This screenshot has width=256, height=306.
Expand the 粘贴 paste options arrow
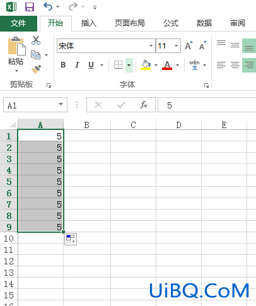click(x=16, y=71)
